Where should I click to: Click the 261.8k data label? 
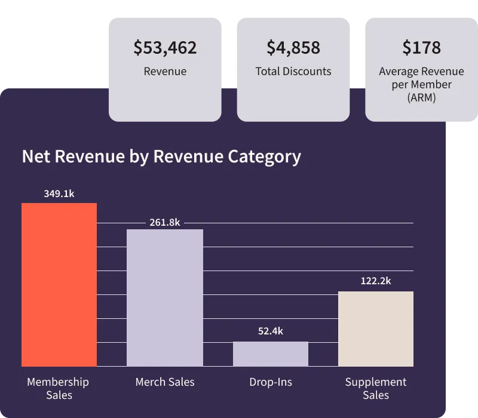point(165,223)
